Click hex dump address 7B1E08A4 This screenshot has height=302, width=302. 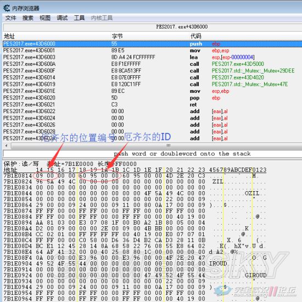(18, 228)
